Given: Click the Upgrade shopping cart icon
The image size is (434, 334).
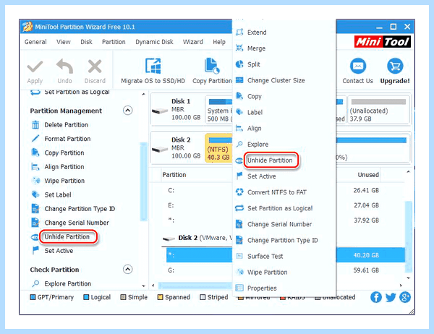Looking at the screenshot, I should 395,66.
